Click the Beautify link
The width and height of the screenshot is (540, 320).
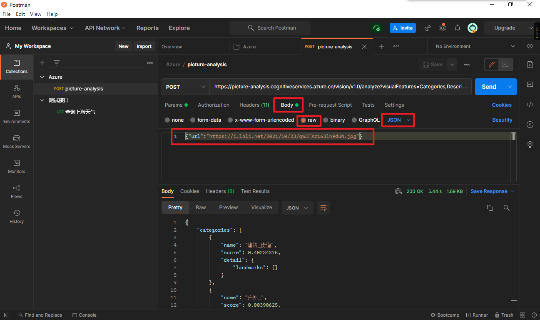pos(502,120)
